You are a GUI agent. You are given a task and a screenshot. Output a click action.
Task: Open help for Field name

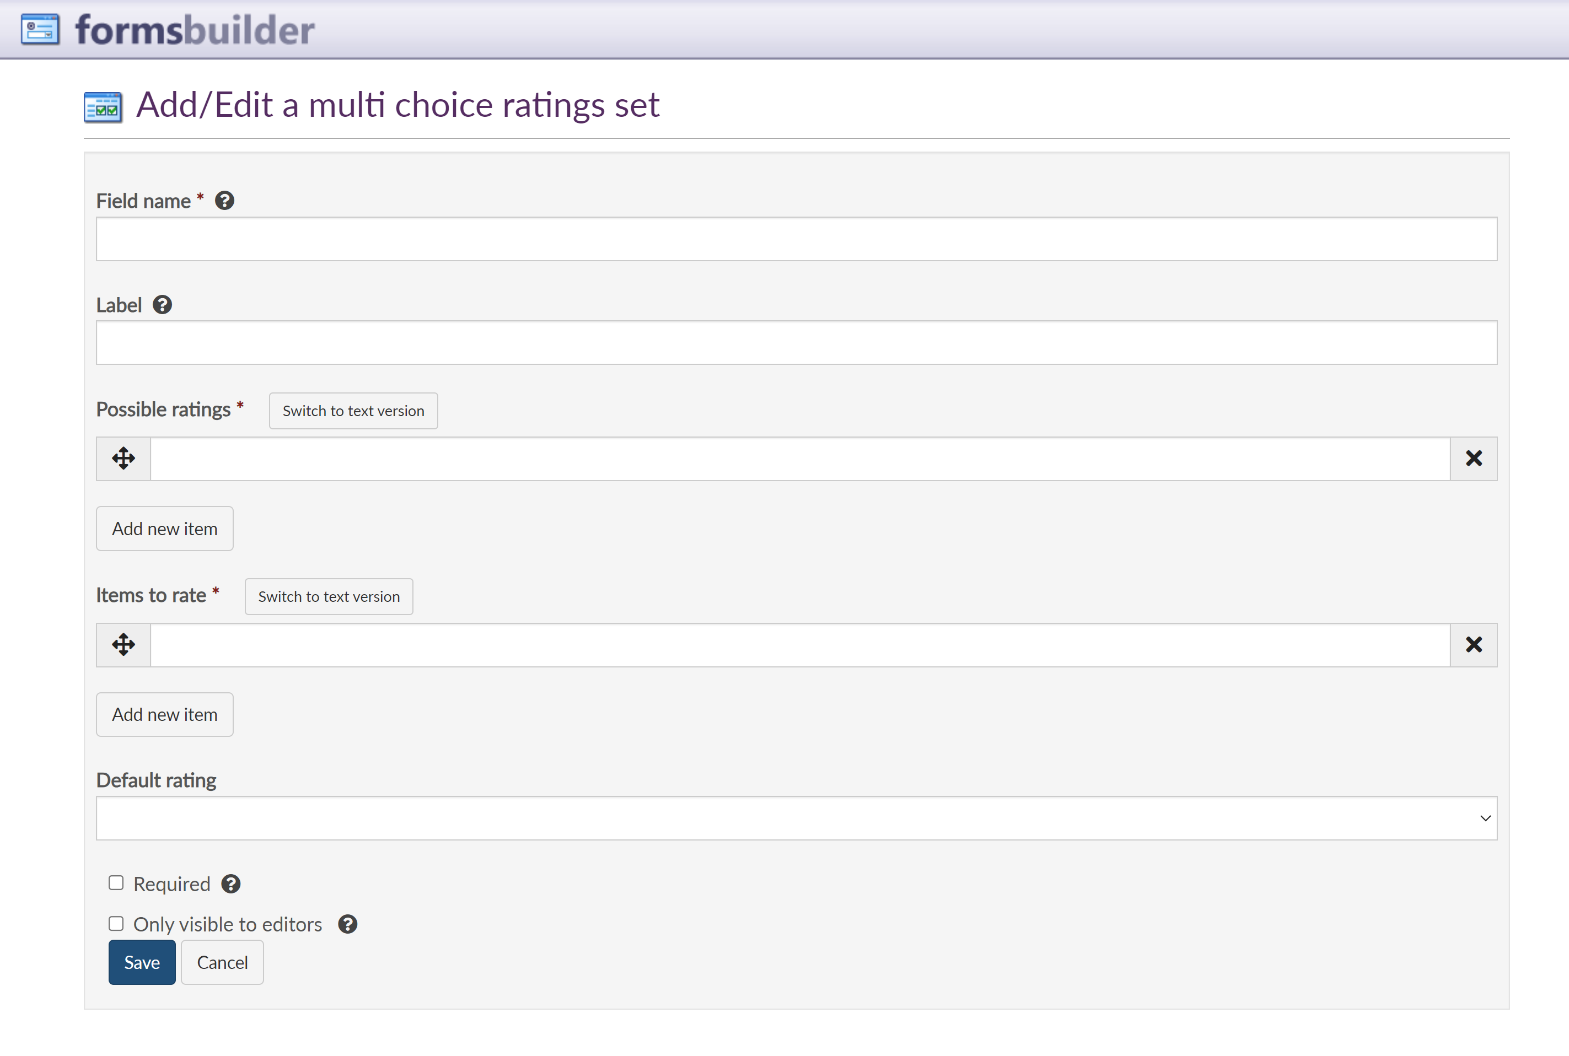224,201
